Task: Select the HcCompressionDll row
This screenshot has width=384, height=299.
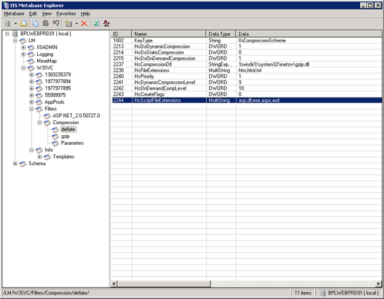Action: [166, 64]
